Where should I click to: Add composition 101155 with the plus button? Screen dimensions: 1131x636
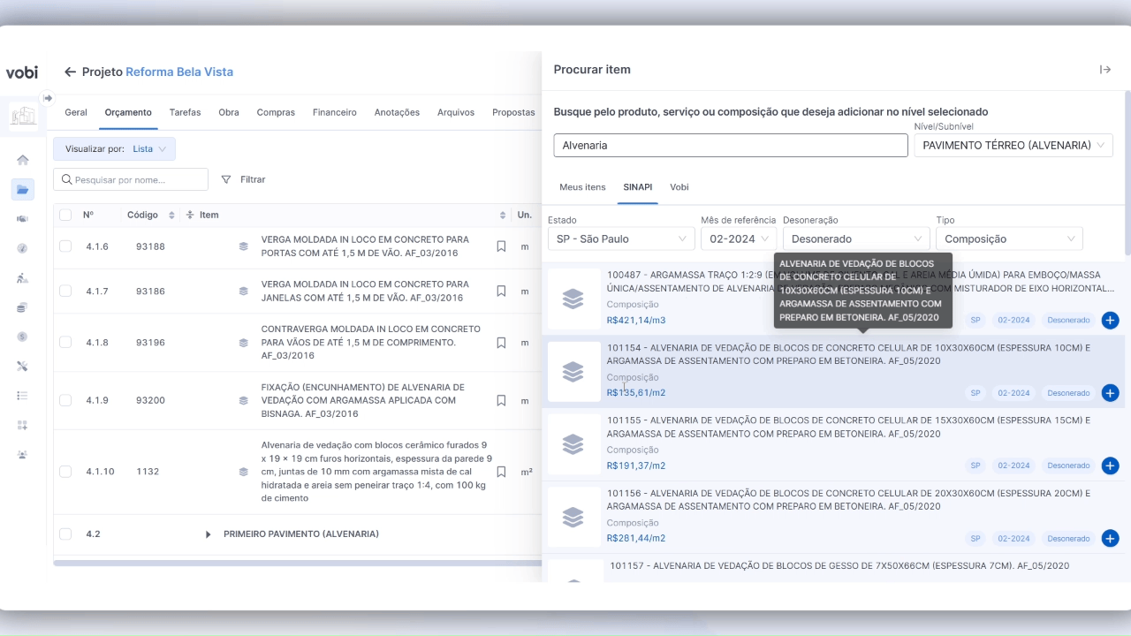pos(1111,466)
